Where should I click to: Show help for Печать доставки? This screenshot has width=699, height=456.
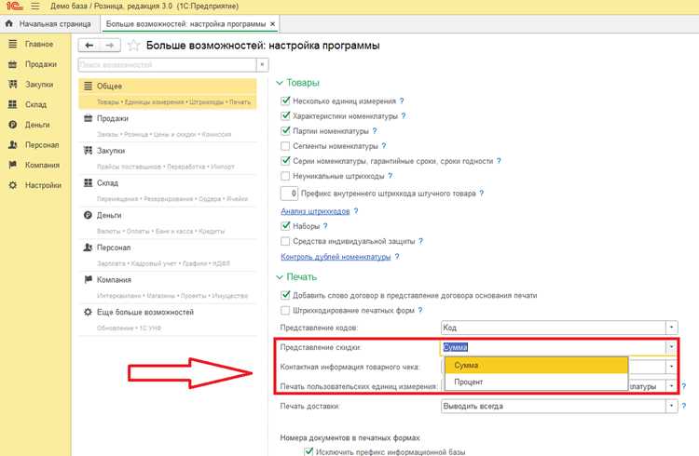pos(684,406)
